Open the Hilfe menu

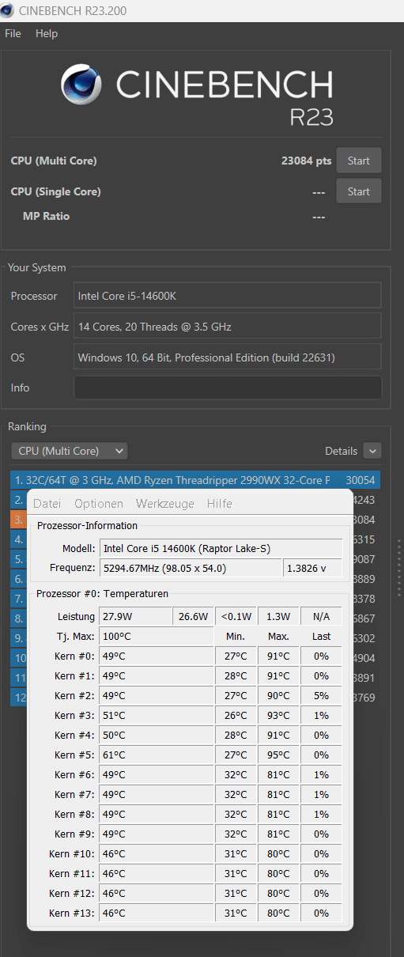click(220, 504)
